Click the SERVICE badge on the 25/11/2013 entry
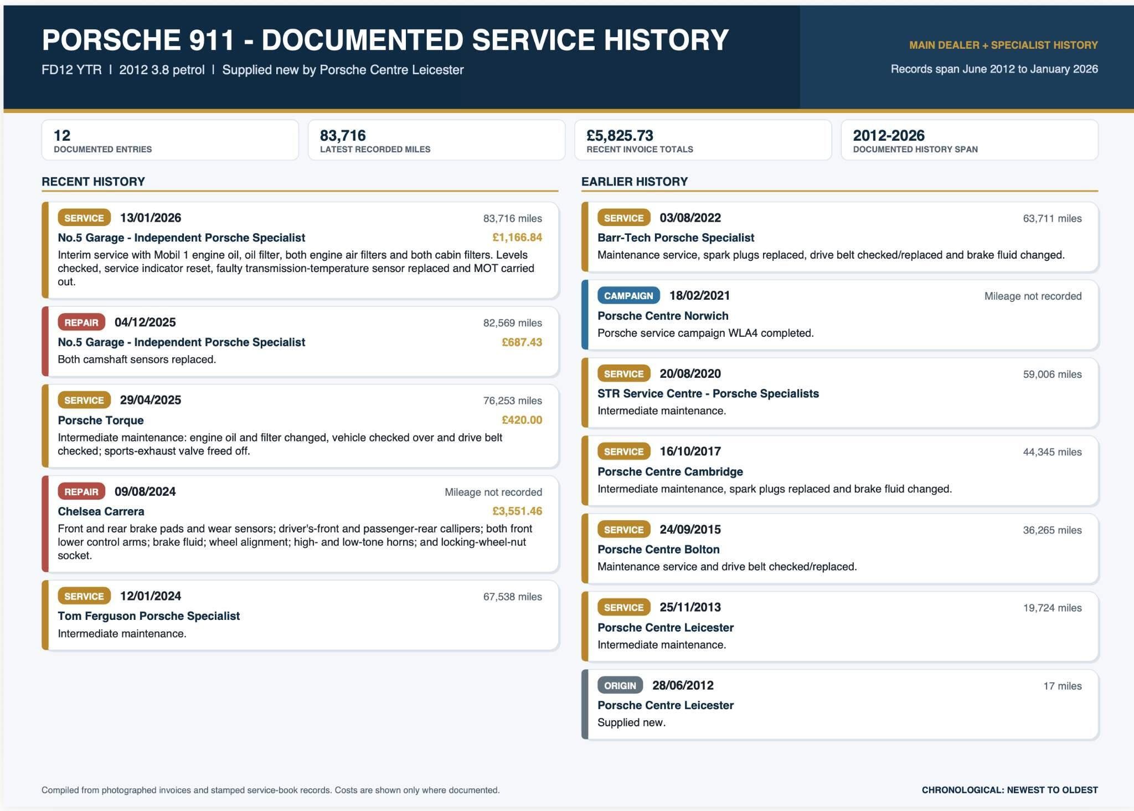This screenshot has height=811, width=1134. [x=624, y=607]
